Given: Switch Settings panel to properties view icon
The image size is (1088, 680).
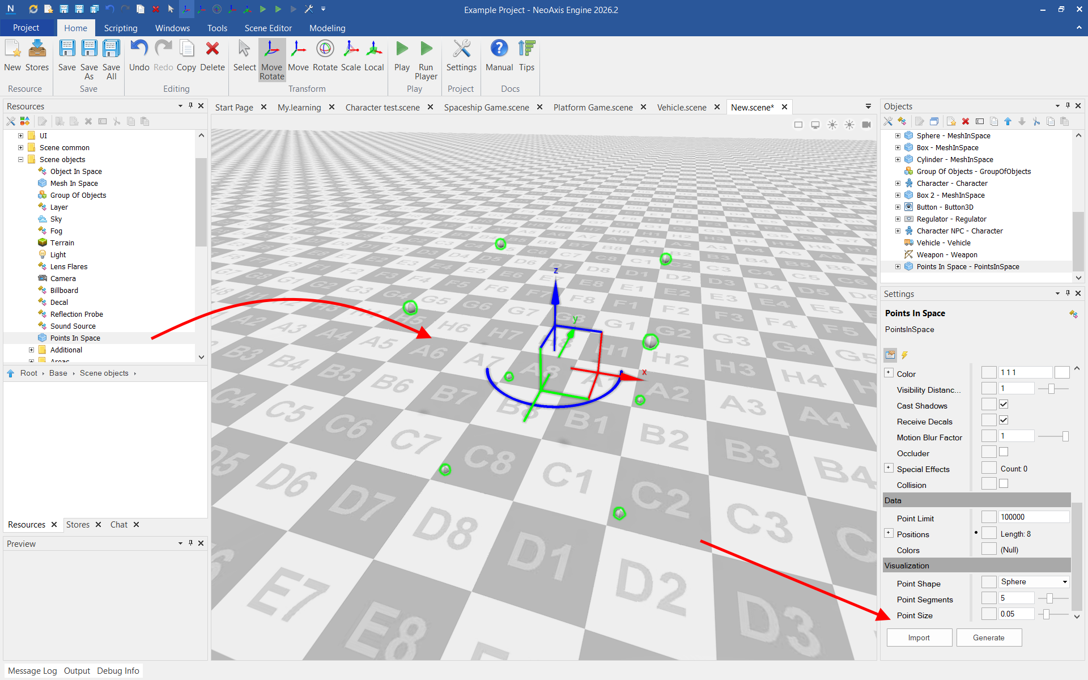Looking at the screenshot, I should click(x=890, y=355).
